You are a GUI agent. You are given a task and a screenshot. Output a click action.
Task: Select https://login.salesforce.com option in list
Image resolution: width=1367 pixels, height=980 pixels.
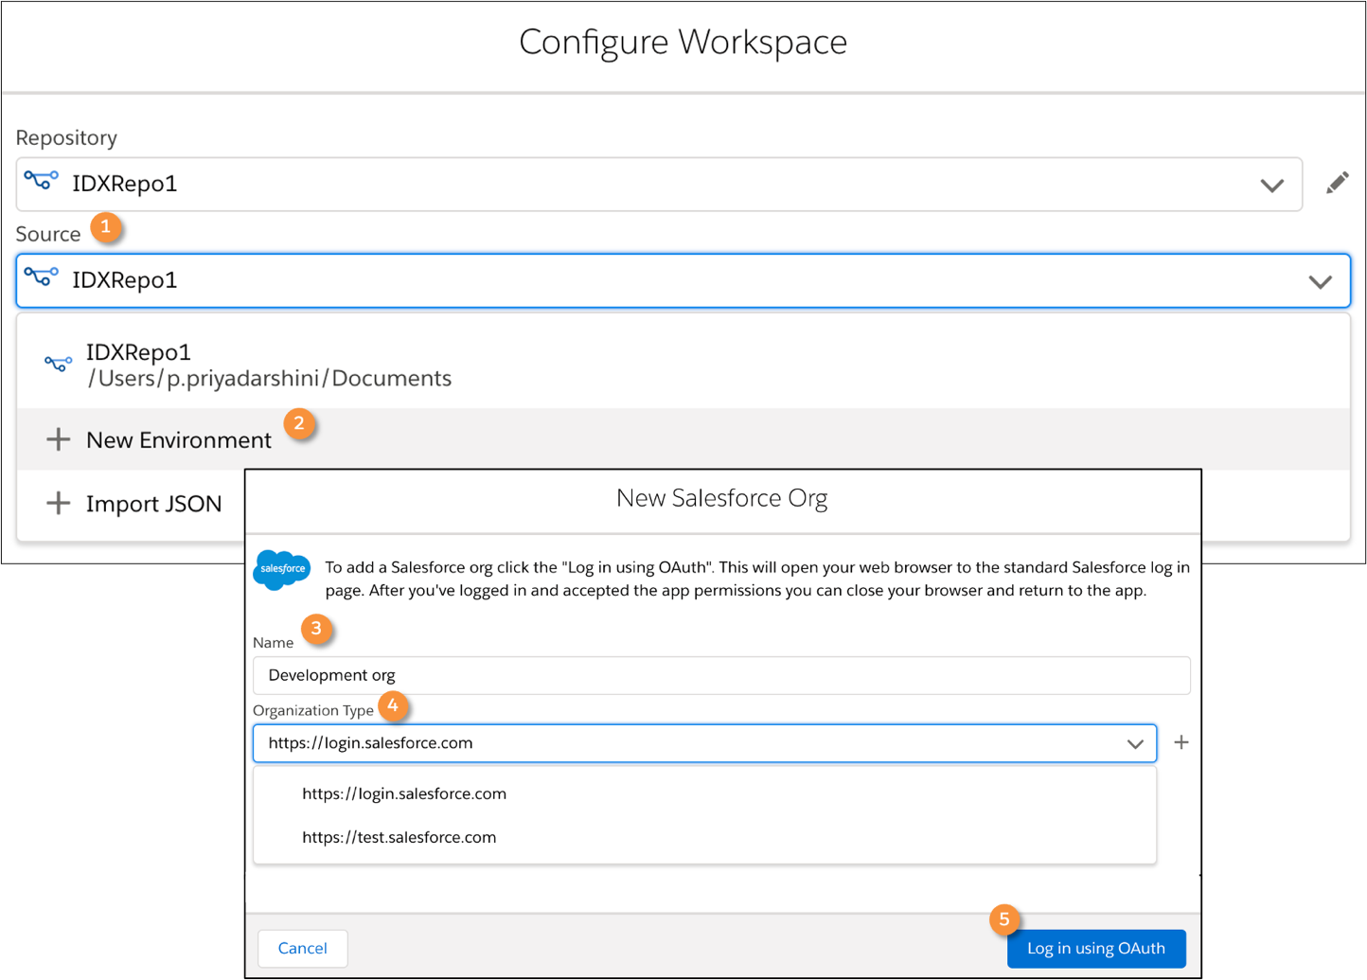(x=704, y=793)
